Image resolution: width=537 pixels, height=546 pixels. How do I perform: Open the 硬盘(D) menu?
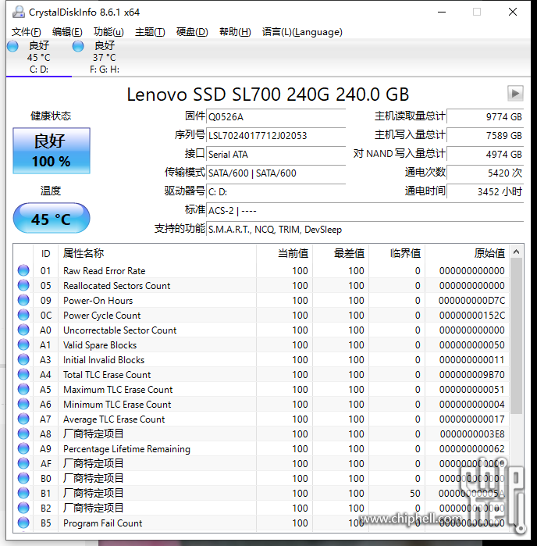[192, 32]
